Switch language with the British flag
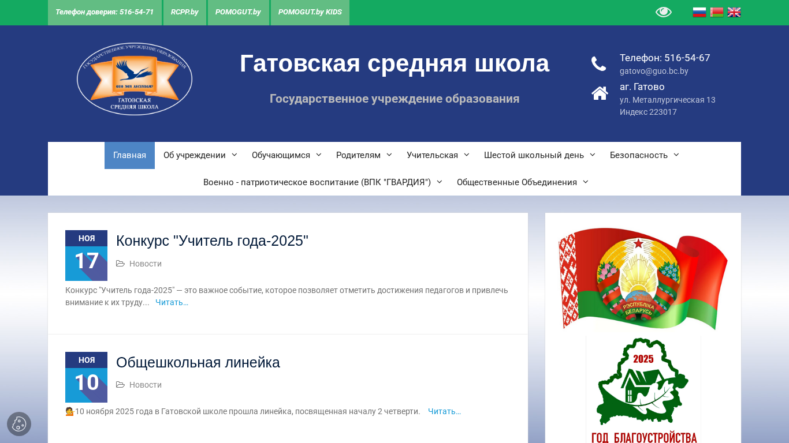 point(734,12)
